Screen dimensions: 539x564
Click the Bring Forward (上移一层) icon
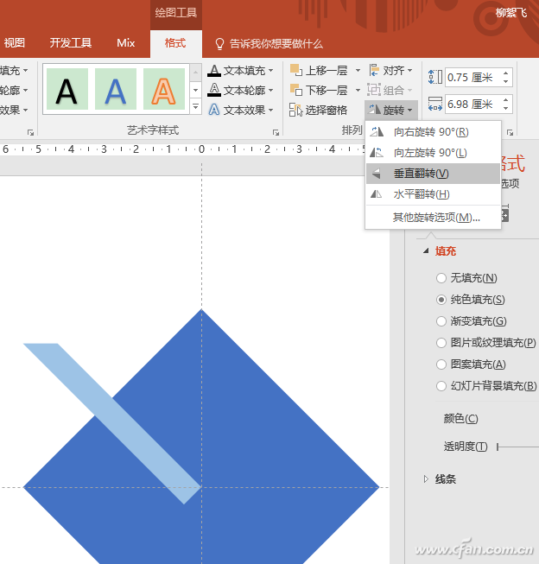tap(296, 70)
